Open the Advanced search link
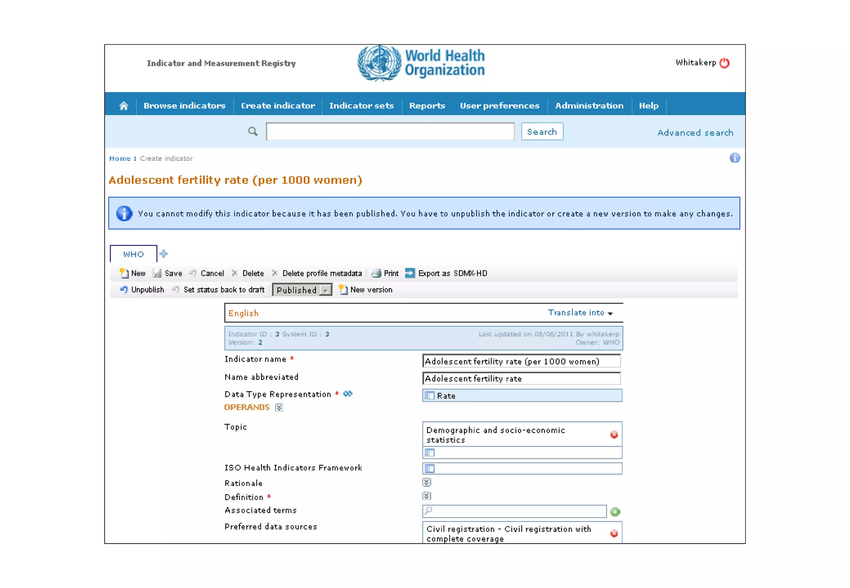The height and width of the screenshot is (588, 850). pyautogui.click(x=695, y=133)
